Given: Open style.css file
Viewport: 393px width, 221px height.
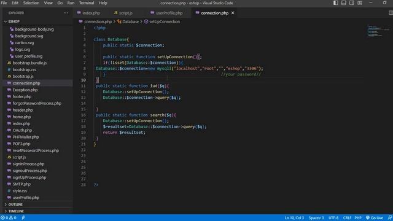Looking at the screenshot, I should pos(20,191).
